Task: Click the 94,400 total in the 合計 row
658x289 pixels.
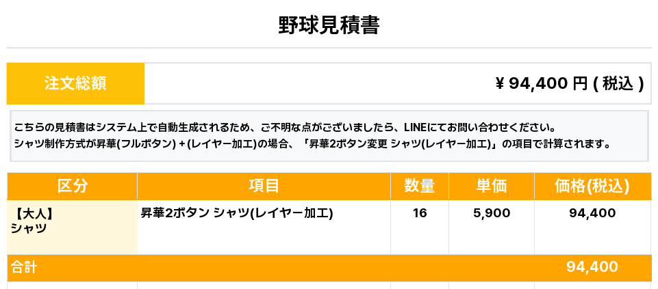Action: [592, 267]
